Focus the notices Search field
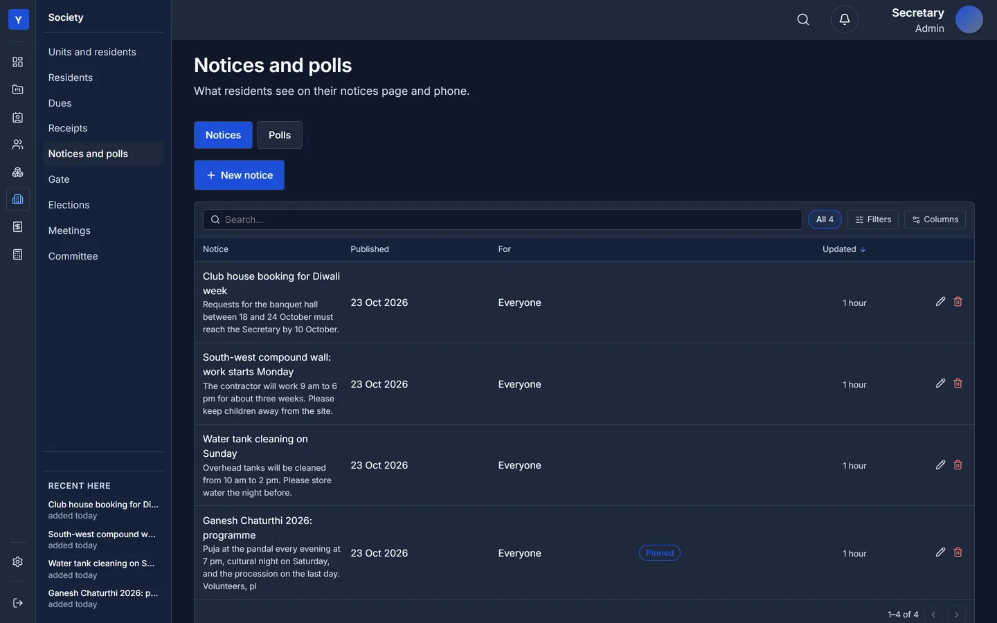The width and height of the screenshot is (997, 623). [502, 219]
